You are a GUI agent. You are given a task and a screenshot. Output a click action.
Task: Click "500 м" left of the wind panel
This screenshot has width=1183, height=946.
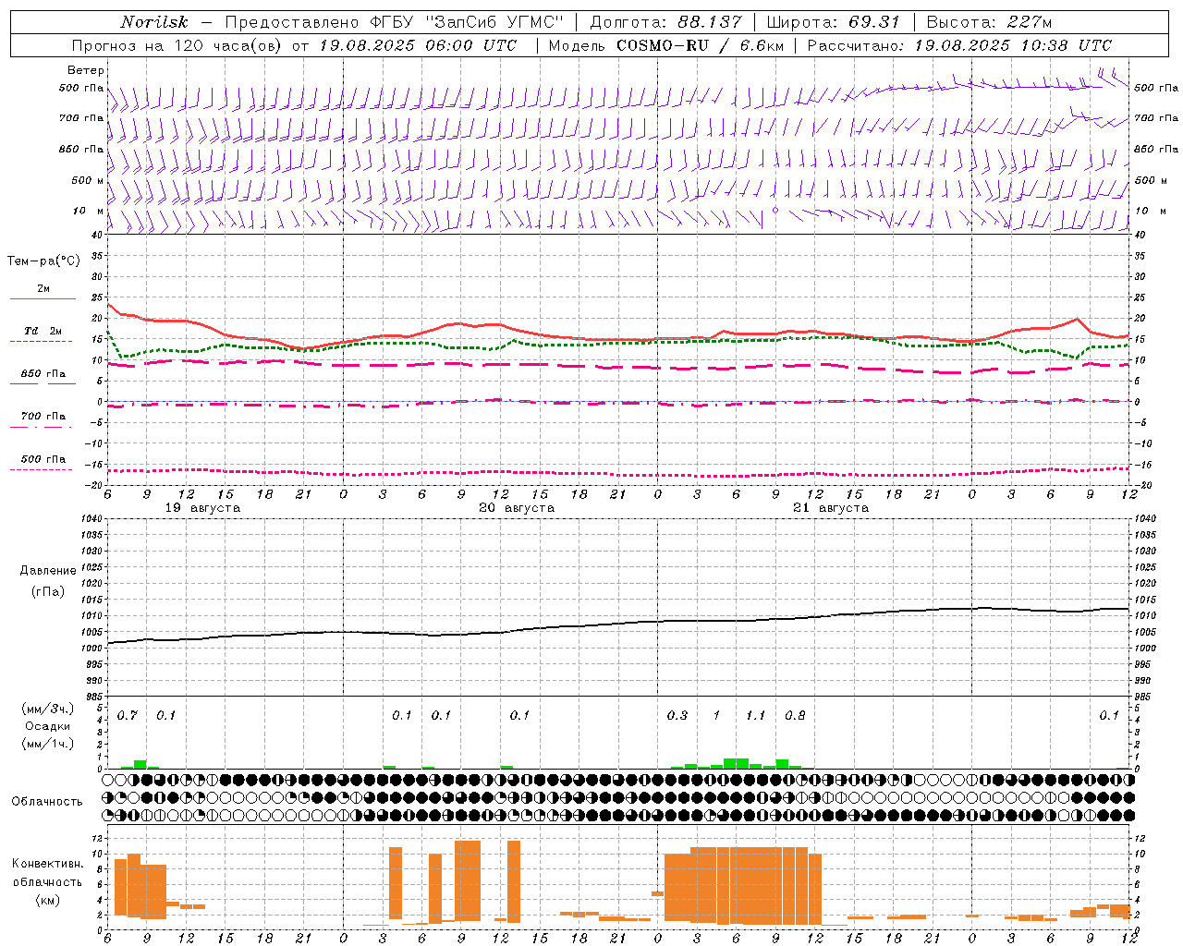coord(88,180)
